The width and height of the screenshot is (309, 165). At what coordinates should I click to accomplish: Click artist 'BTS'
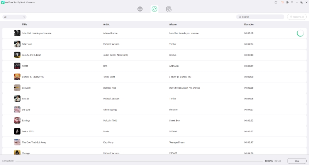[105, 66]
